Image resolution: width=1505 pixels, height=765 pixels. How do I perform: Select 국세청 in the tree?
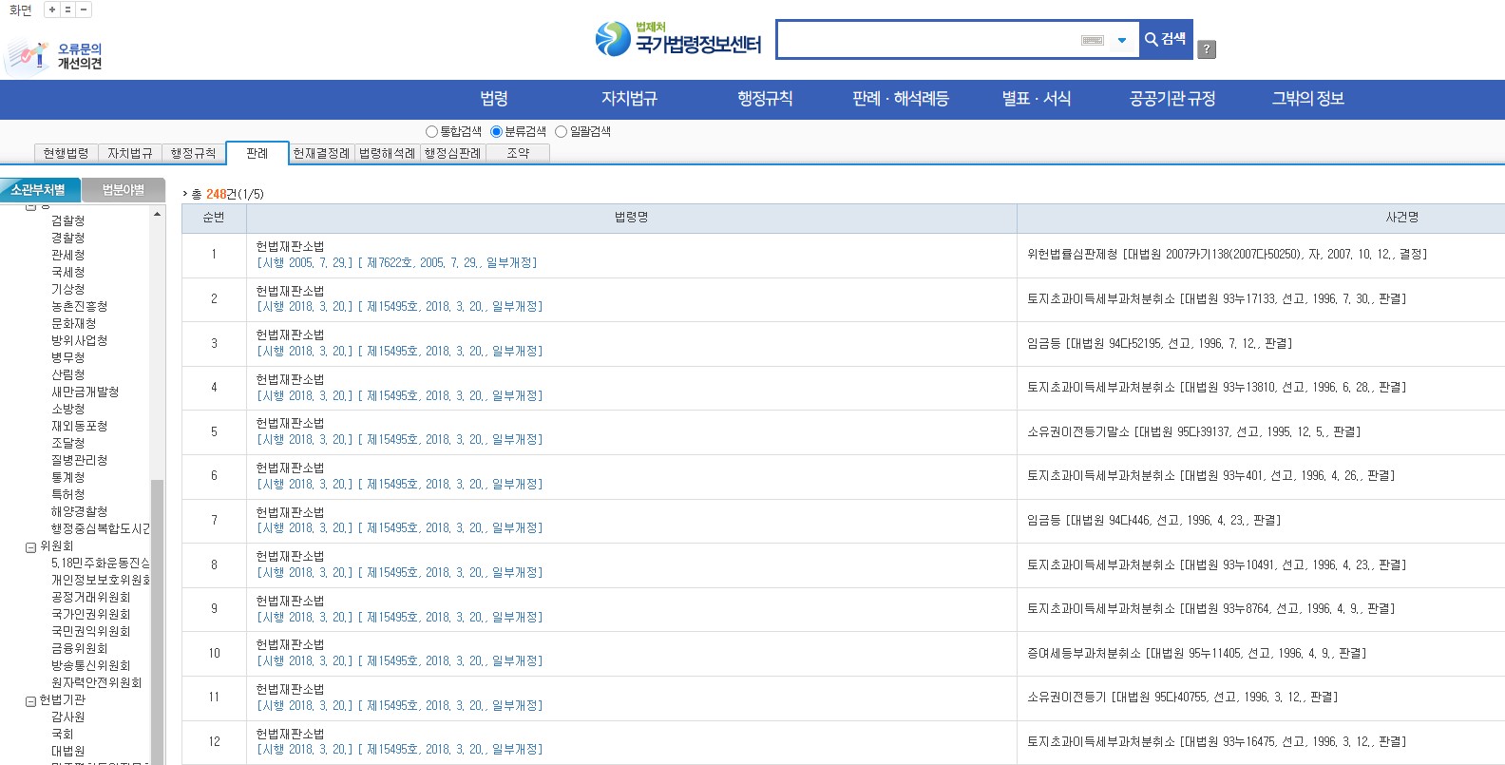tap(67, 272)
